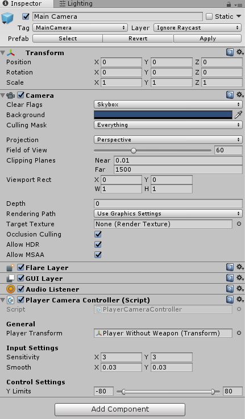Open Script field object picker circle
This screenshot has width=245, height=419.
pyautogui.click(x=239, y=309)
